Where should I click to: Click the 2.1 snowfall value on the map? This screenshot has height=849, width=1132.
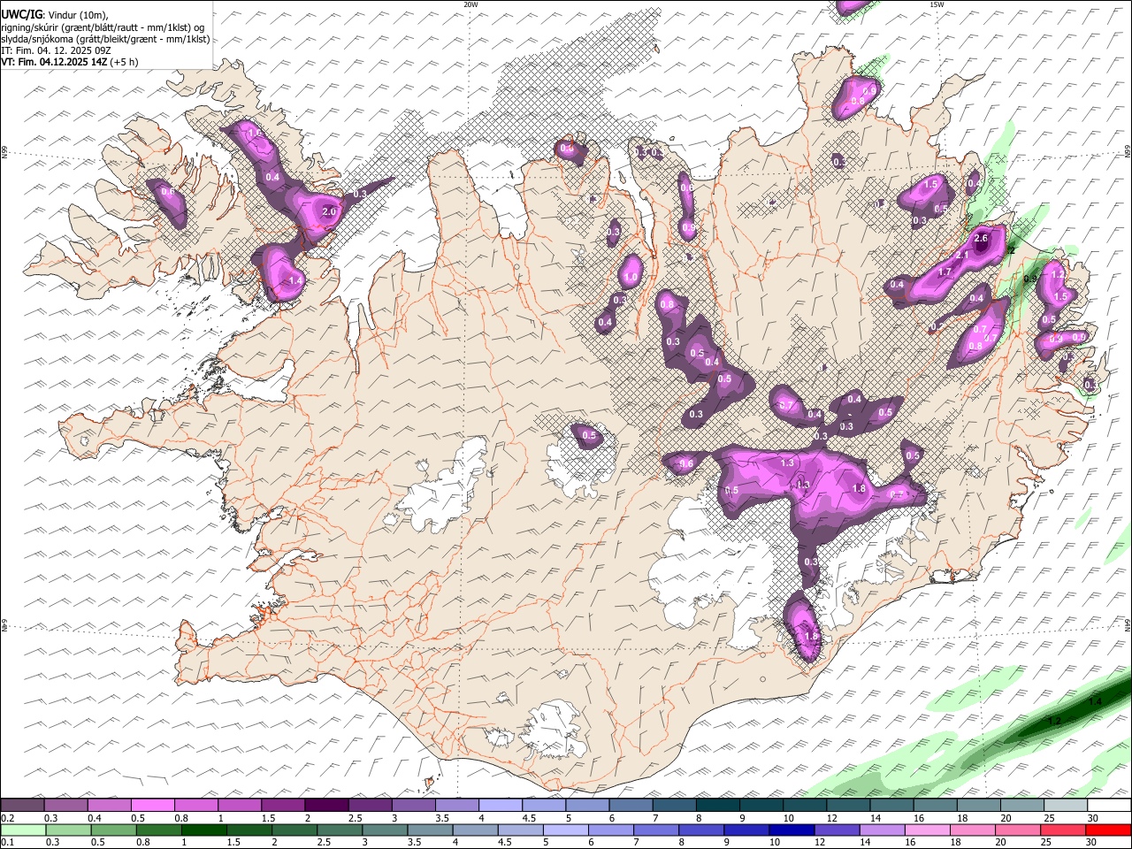click(962, 255)
